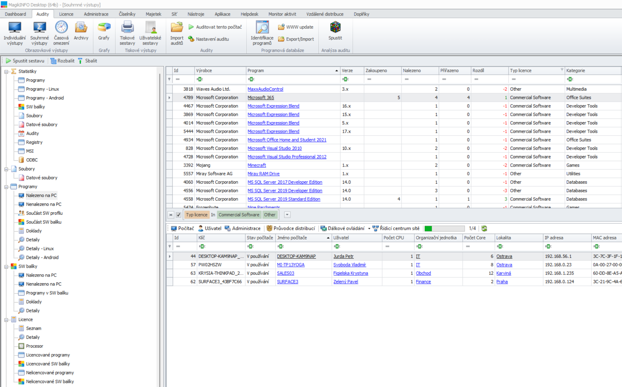Image resolution: width=622 pixels, height=387 pixels.
Task: Open the Uživatel toolbar button
Action: click(210, 228)
